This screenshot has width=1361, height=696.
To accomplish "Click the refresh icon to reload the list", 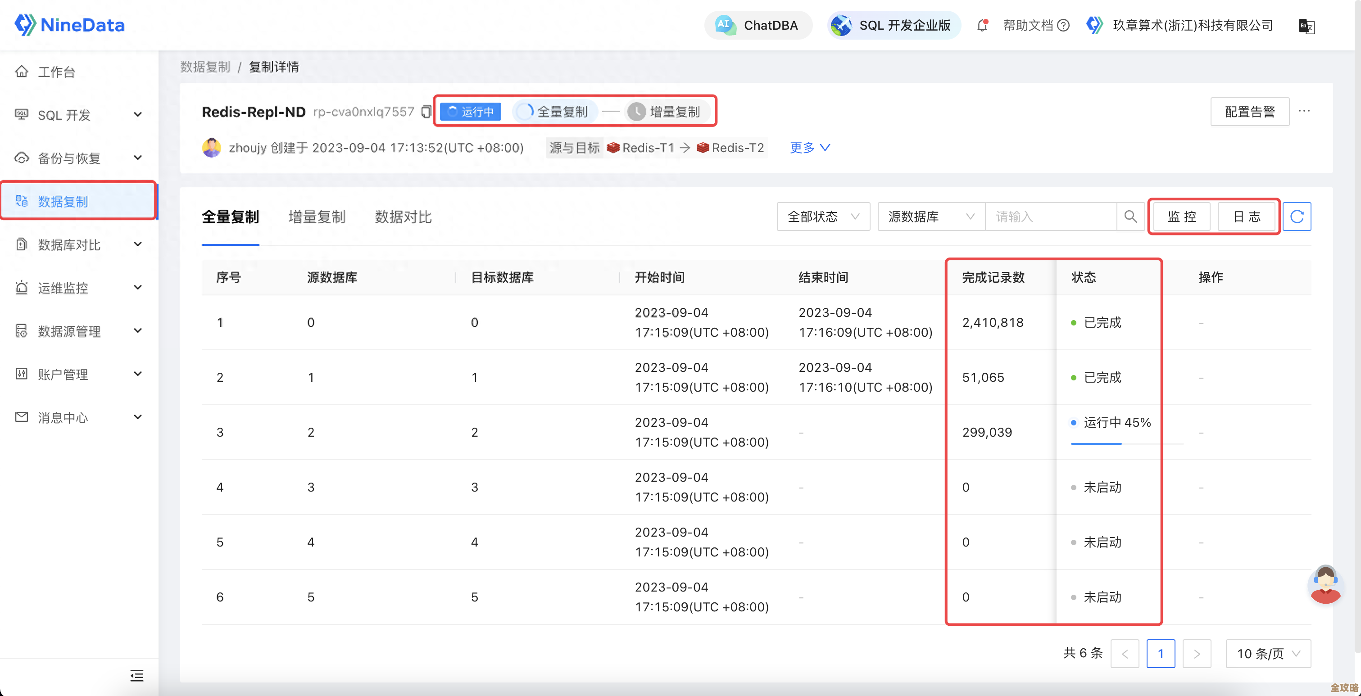I will 1297,217.
